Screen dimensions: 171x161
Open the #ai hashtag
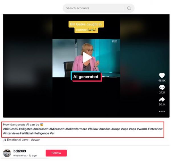52,133
